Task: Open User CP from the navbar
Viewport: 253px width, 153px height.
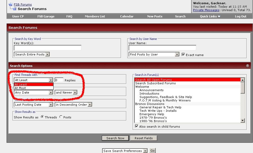Action: [18, 16]
